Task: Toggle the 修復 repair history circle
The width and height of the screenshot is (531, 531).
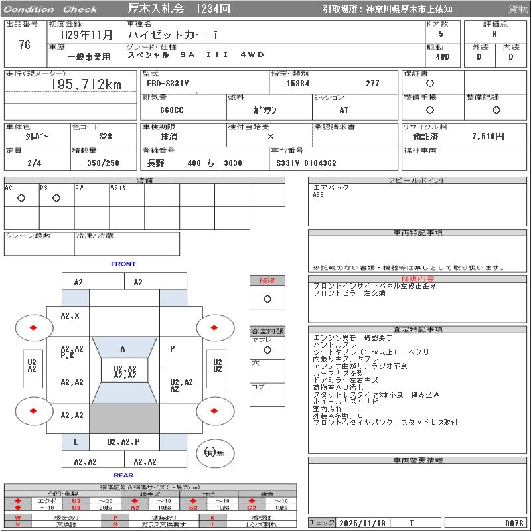Action: tap(267, 299)
